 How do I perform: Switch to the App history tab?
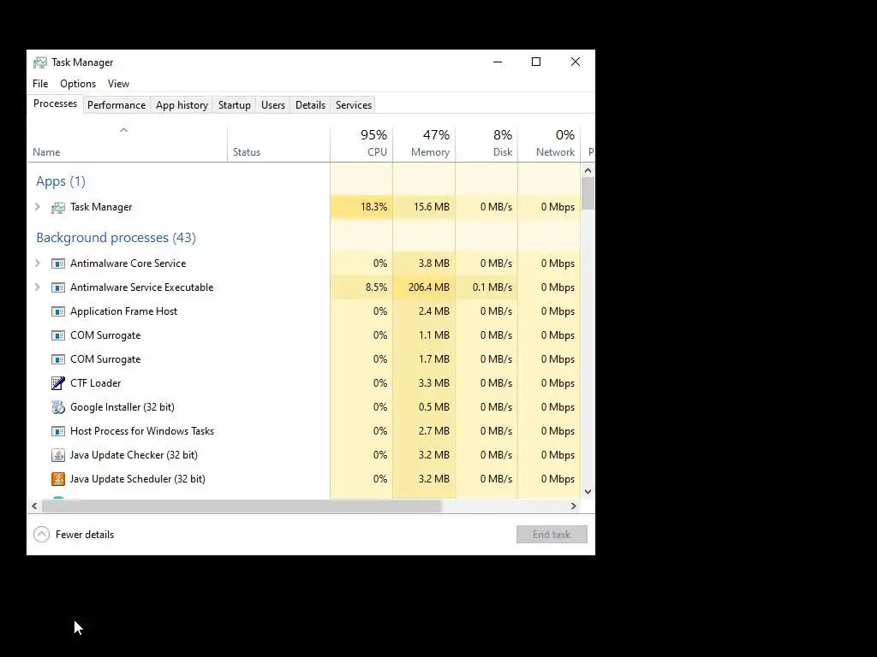(182, 105)
